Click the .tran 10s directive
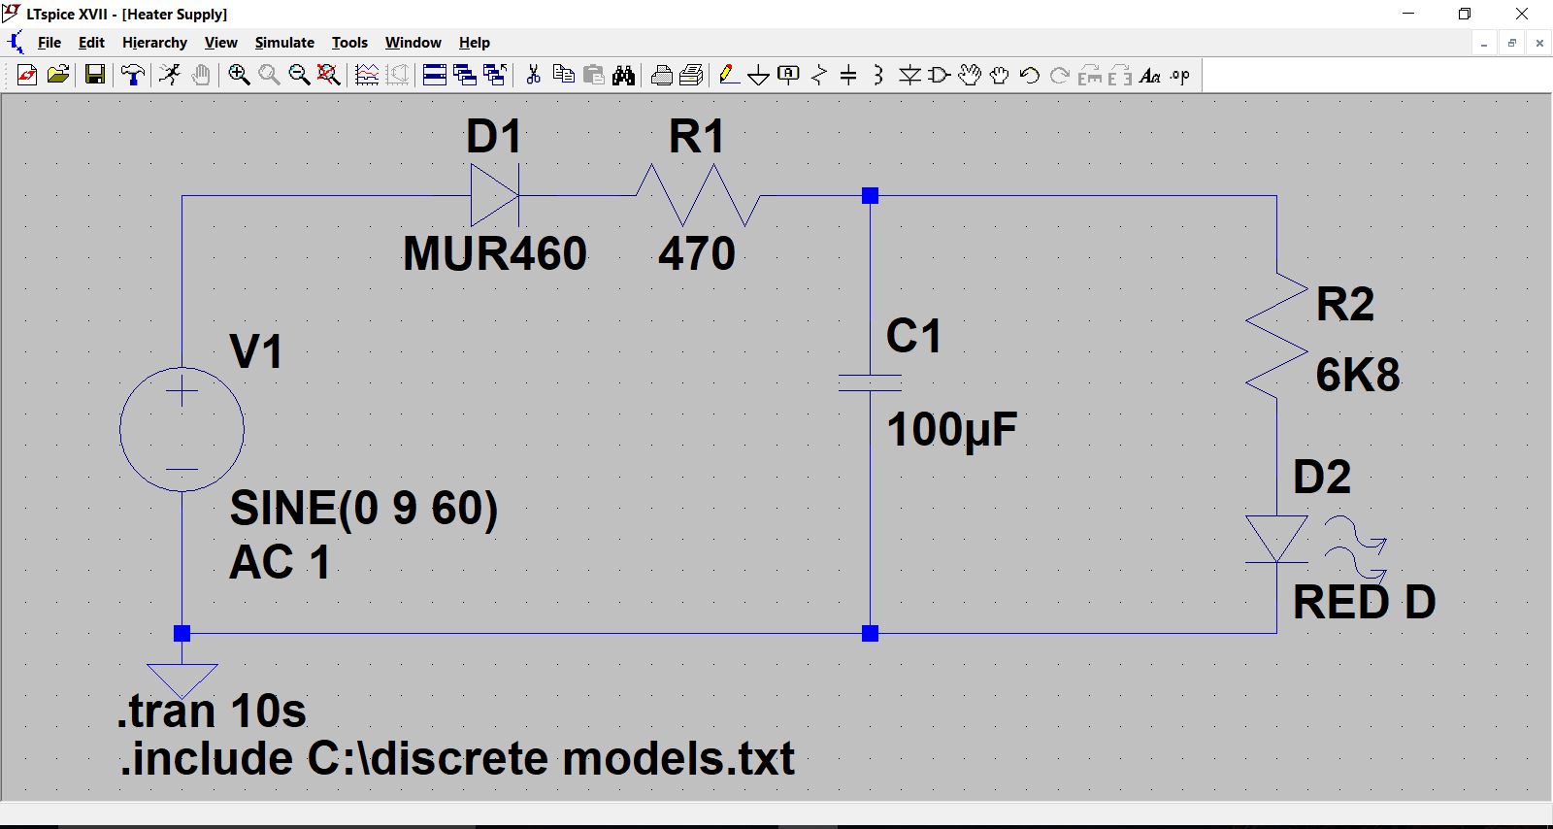The width and height of the screenshot is (1553, 829). (x=212, y=711)
